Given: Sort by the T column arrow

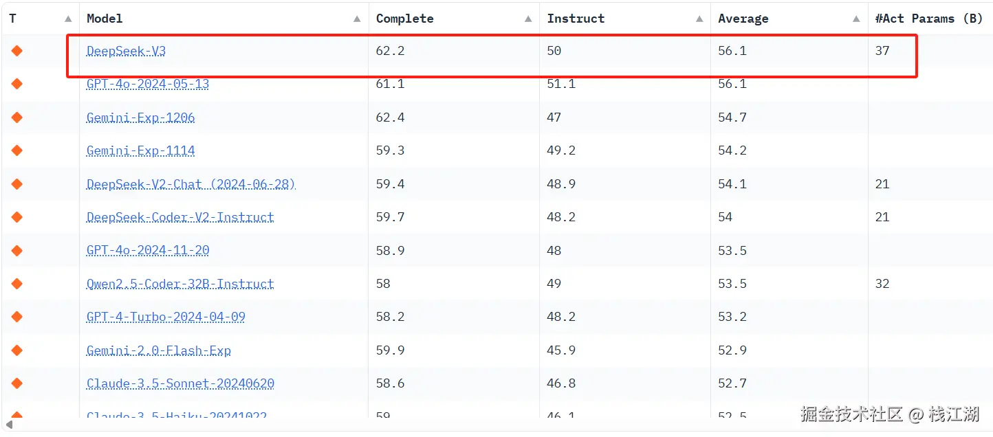Looking at the screenshot, I should [67, 19].
